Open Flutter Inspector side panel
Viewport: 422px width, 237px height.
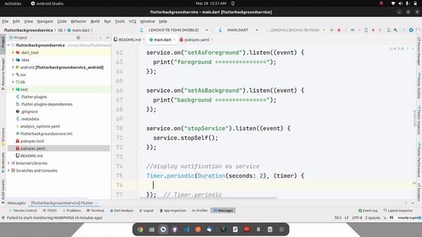tap(419, 120)
